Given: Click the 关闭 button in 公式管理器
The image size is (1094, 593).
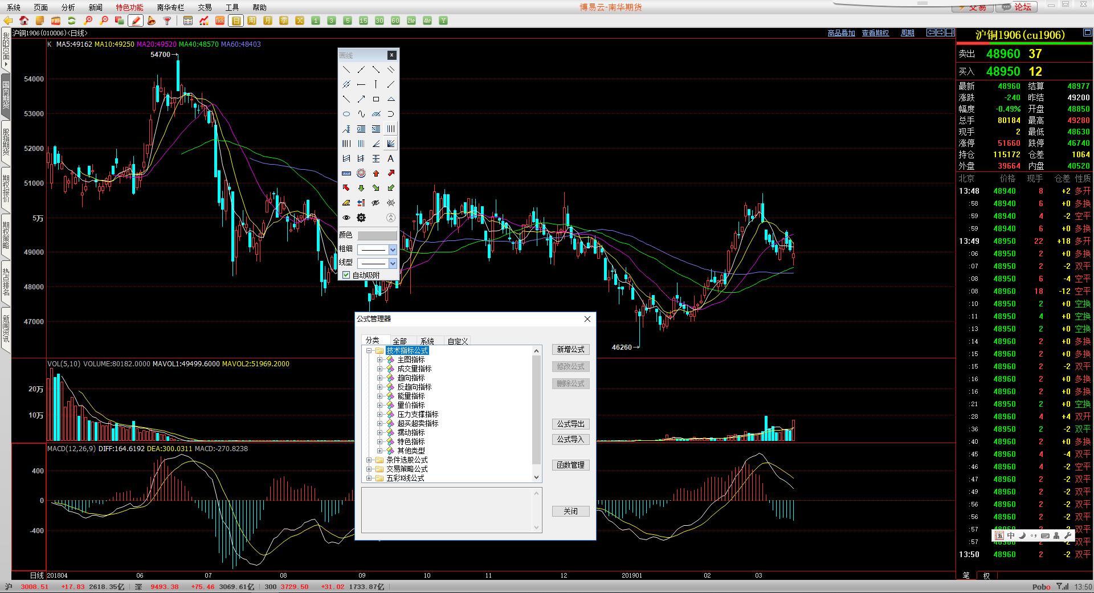Looking at the screenshot, I should click(570, 511).
